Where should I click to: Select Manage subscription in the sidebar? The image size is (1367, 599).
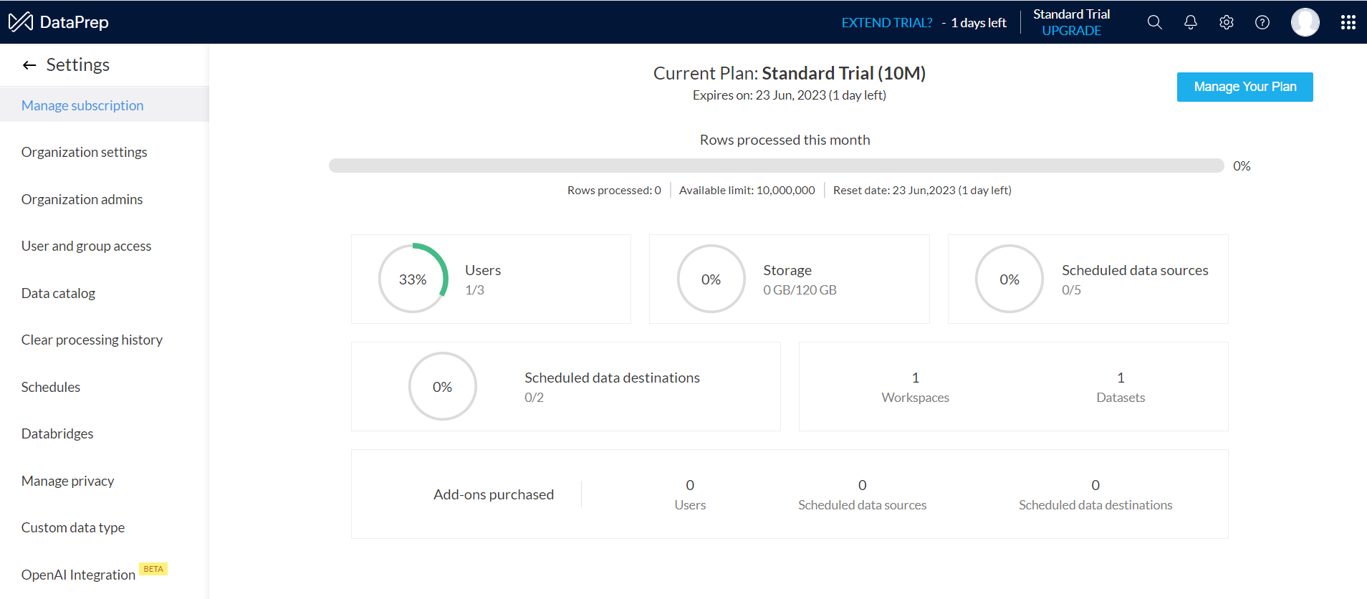(105, 105)
